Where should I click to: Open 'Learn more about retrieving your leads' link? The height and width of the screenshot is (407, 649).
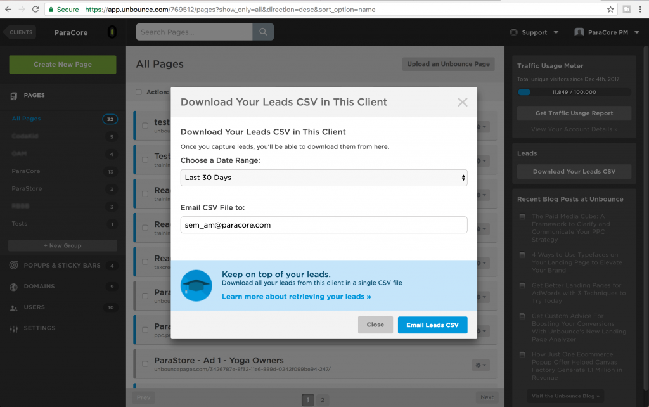click(297, 297)
